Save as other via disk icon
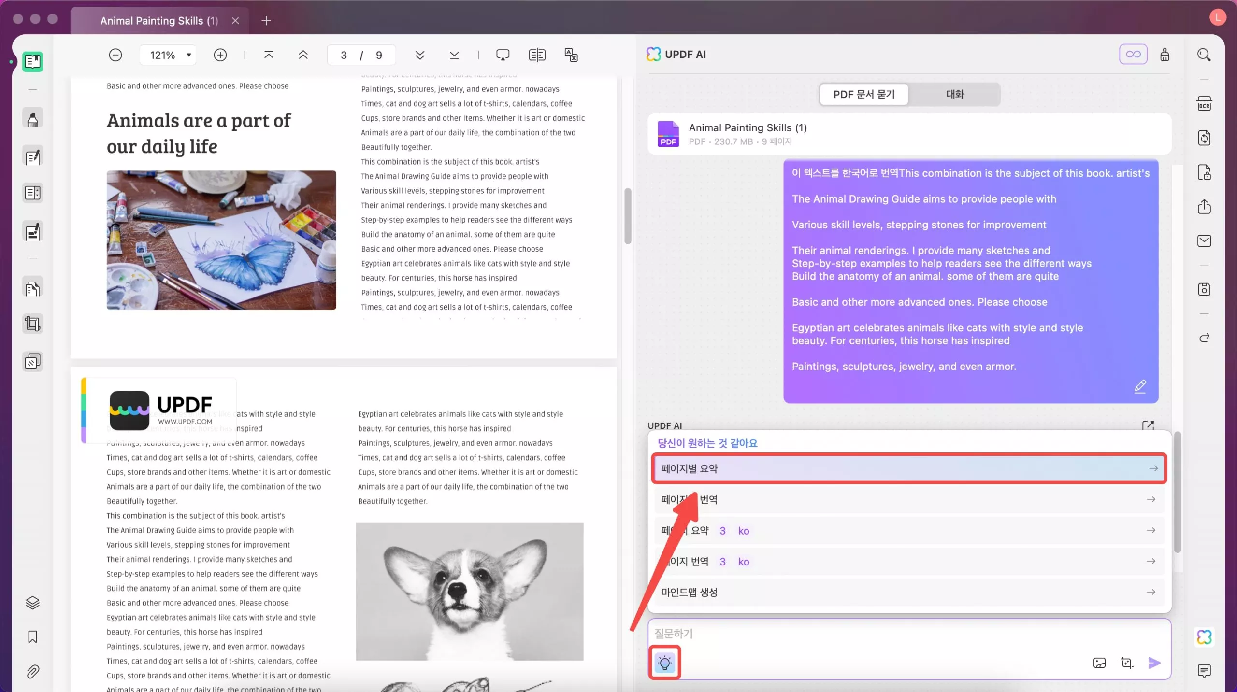Screen dimensions: 1237x692 point(1204,289)
